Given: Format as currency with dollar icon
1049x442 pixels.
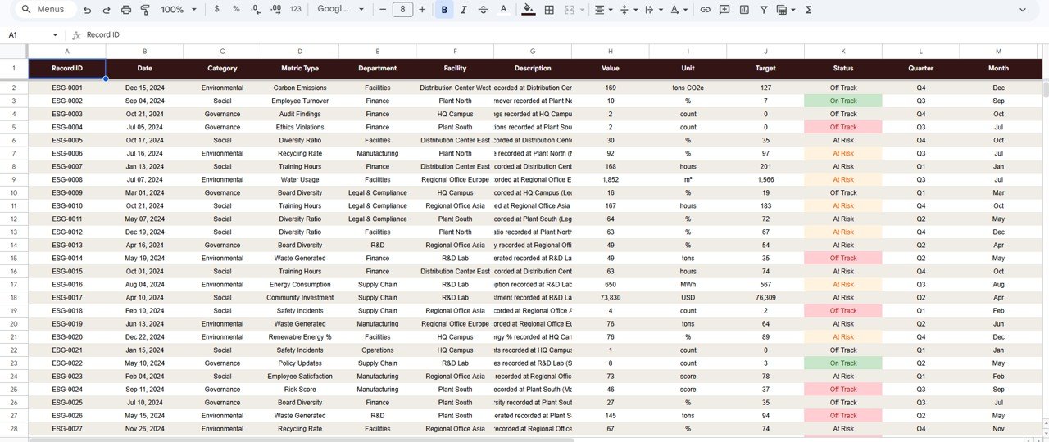Looking at the screenshot, I should [x=216, y=10].
